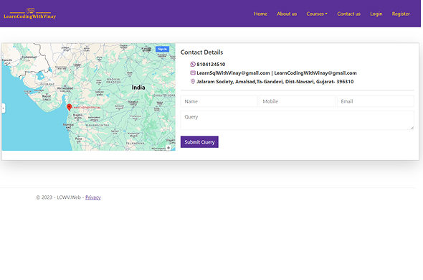
Task: Open the Privacy link in footer
Action: click(x=93, y=197)
